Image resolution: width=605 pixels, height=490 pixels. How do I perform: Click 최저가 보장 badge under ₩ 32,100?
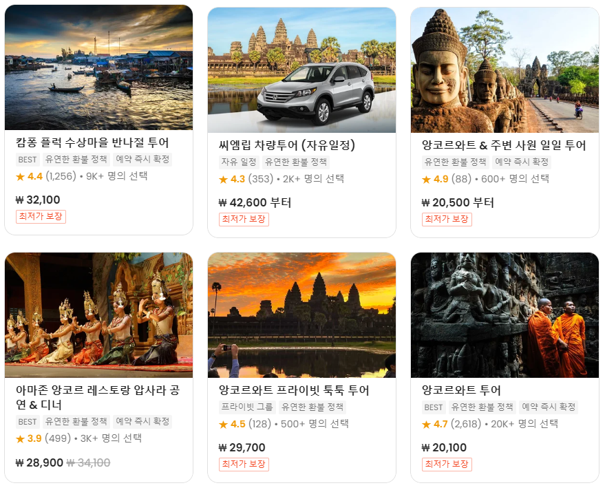(x=41, y=217)
